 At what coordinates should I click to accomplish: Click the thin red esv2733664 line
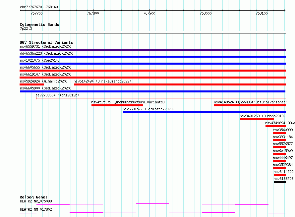(x=161, y=98)
